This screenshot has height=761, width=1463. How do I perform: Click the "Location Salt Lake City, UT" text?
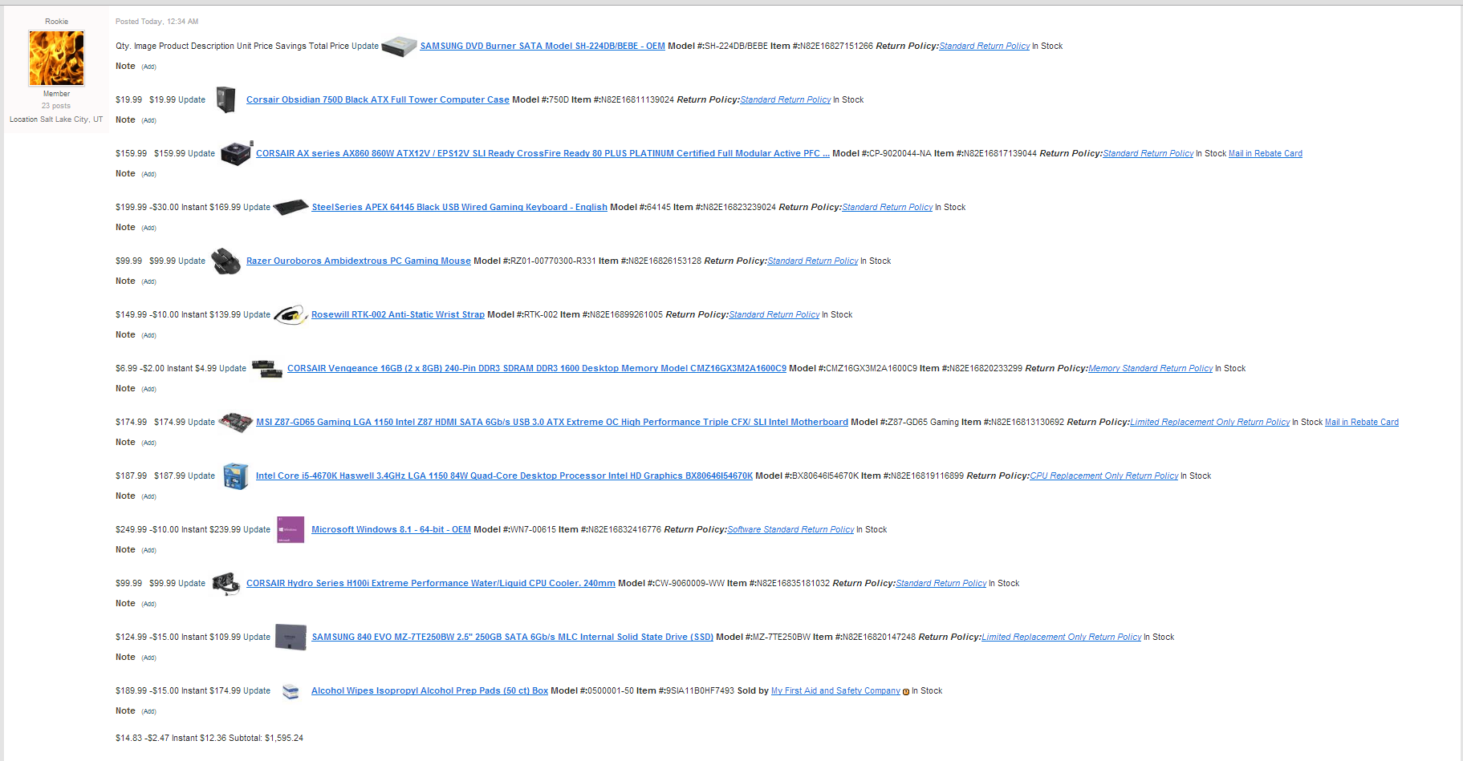[56, 119]
